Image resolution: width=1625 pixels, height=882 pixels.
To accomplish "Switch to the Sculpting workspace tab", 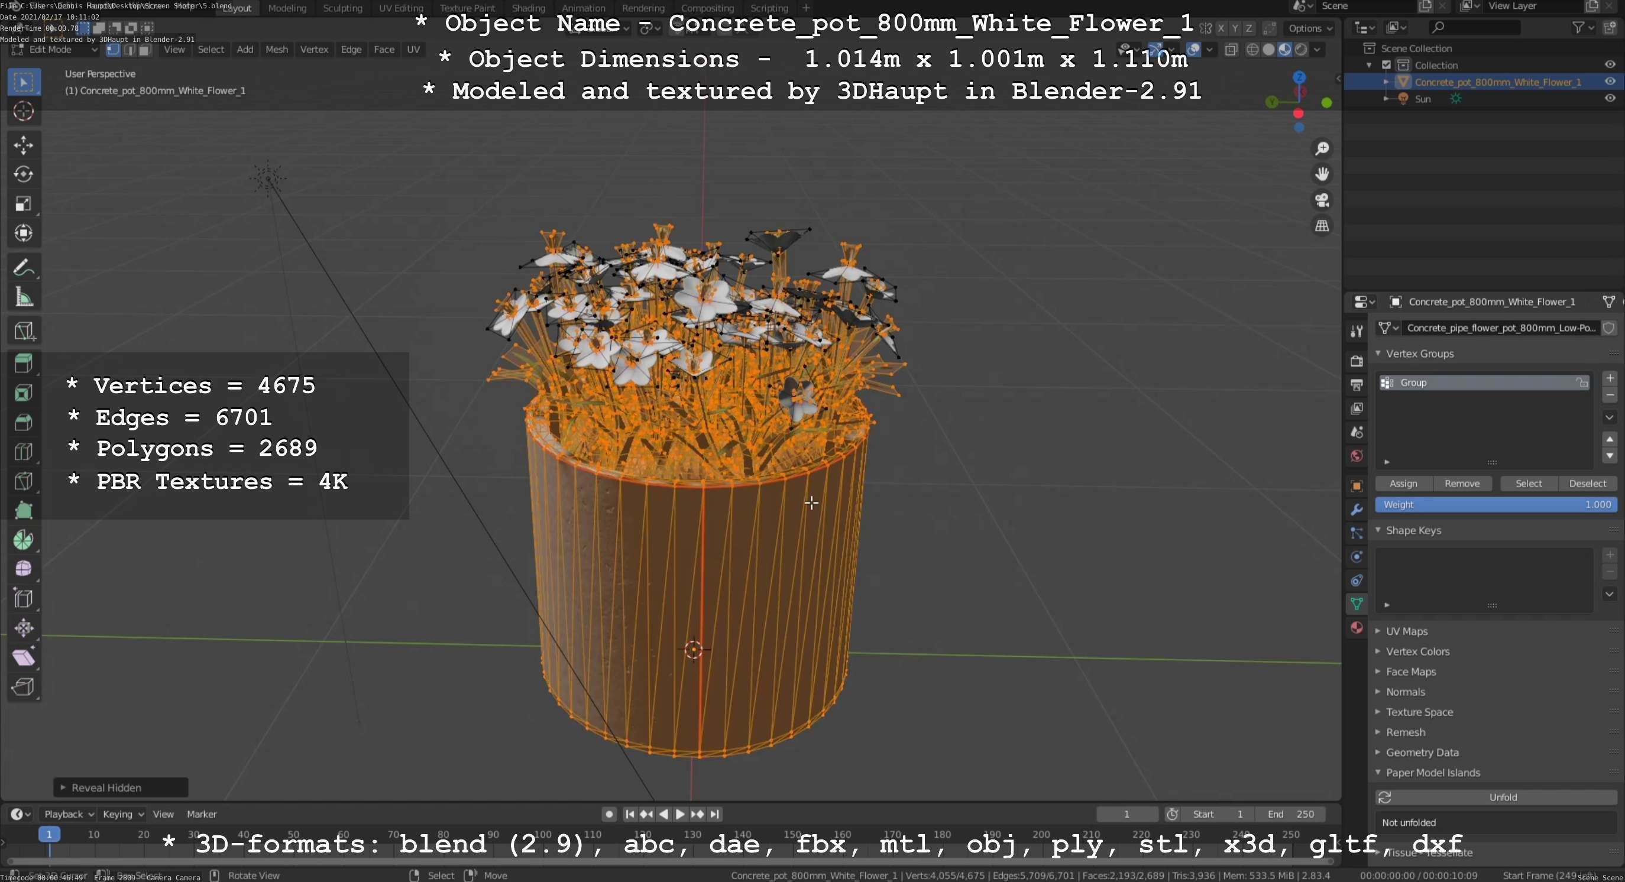I will click(x=342, y=8).
